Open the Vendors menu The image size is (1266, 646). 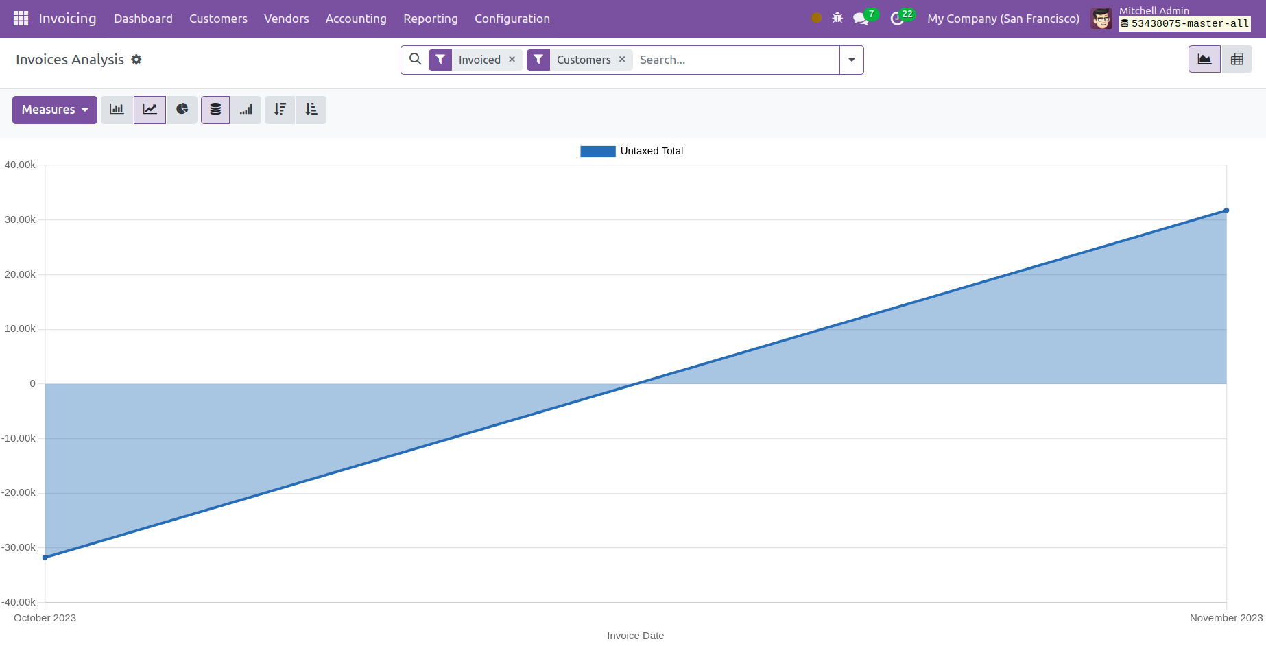coord(287,19)
